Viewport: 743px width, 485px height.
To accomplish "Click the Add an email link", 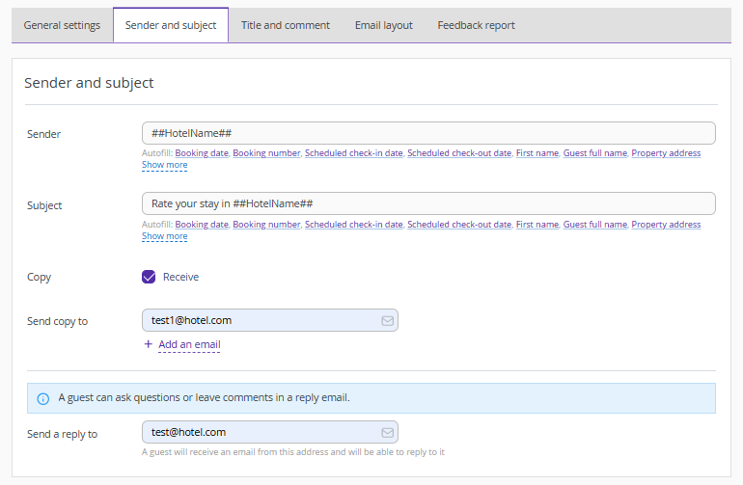I will (x=189, y=344).
